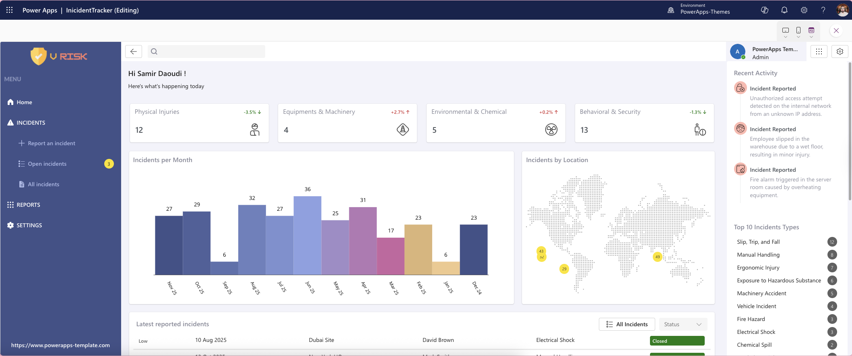Click the Jun 25 bar in chart
The height and width of the screenshot is (356, 852).
point(307,235)
